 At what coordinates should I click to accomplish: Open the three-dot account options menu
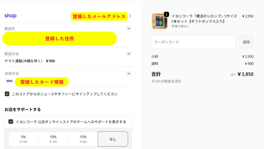click(130, 16)
